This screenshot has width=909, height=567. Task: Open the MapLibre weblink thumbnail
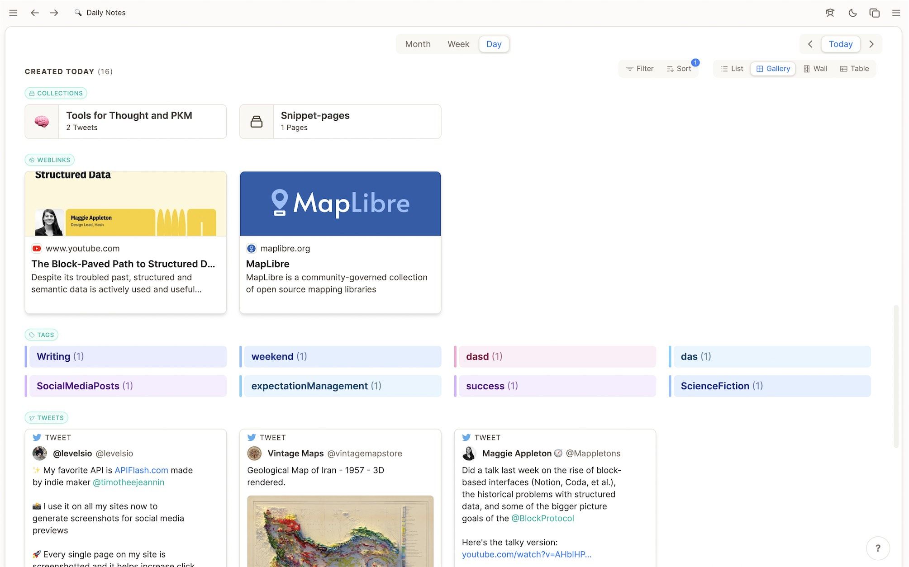[340, 203]
